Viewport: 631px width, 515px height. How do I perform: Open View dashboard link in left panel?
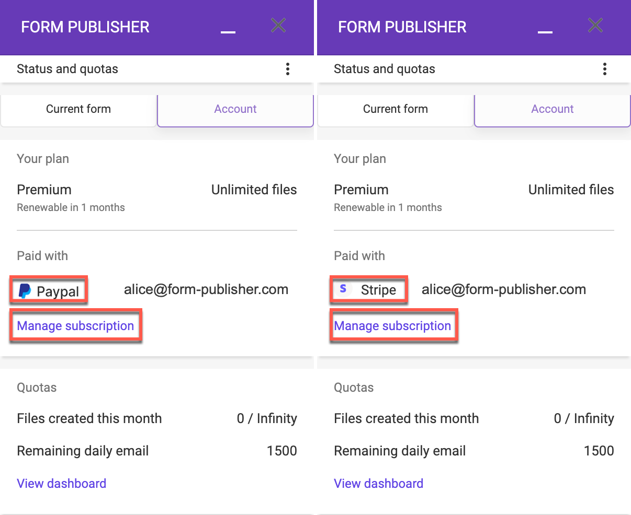coord(62,484)
